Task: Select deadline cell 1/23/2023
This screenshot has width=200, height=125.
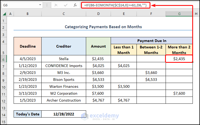Action: pos(27,86)
